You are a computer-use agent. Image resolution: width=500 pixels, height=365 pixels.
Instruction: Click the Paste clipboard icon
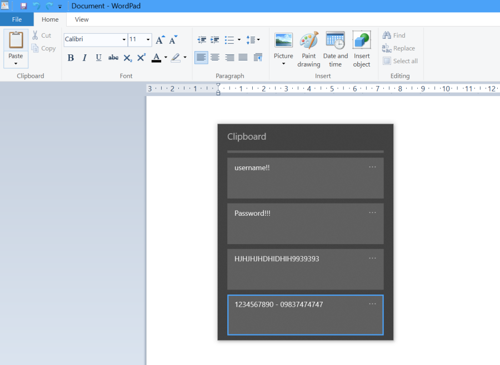(x=16, y=40)
